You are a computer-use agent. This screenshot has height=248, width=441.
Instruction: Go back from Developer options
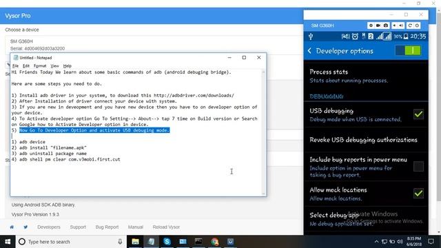click(x=309, y=51)
